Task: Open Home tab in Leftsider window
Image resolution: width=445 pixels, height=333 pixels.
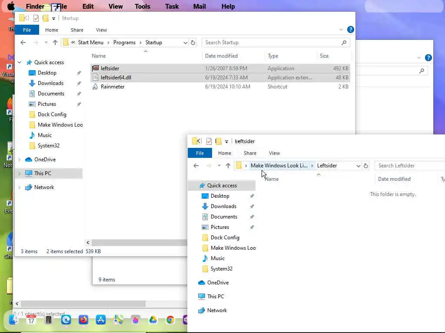Action: click(x=225, y=153)
